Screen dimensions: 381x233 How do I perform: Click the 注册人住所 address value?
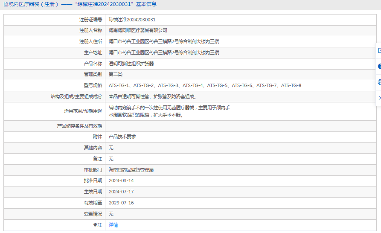click(x=164, y=41)
